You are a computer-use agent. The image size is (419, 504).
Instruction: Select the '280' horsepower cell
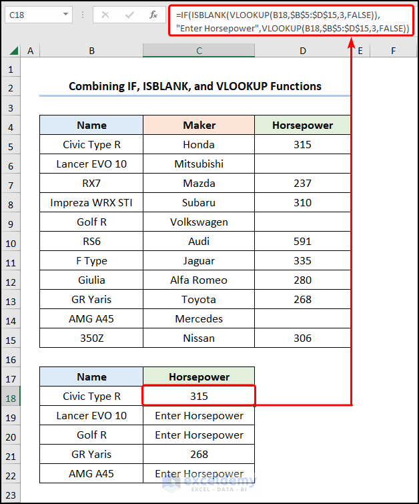[x=303, y=280]
